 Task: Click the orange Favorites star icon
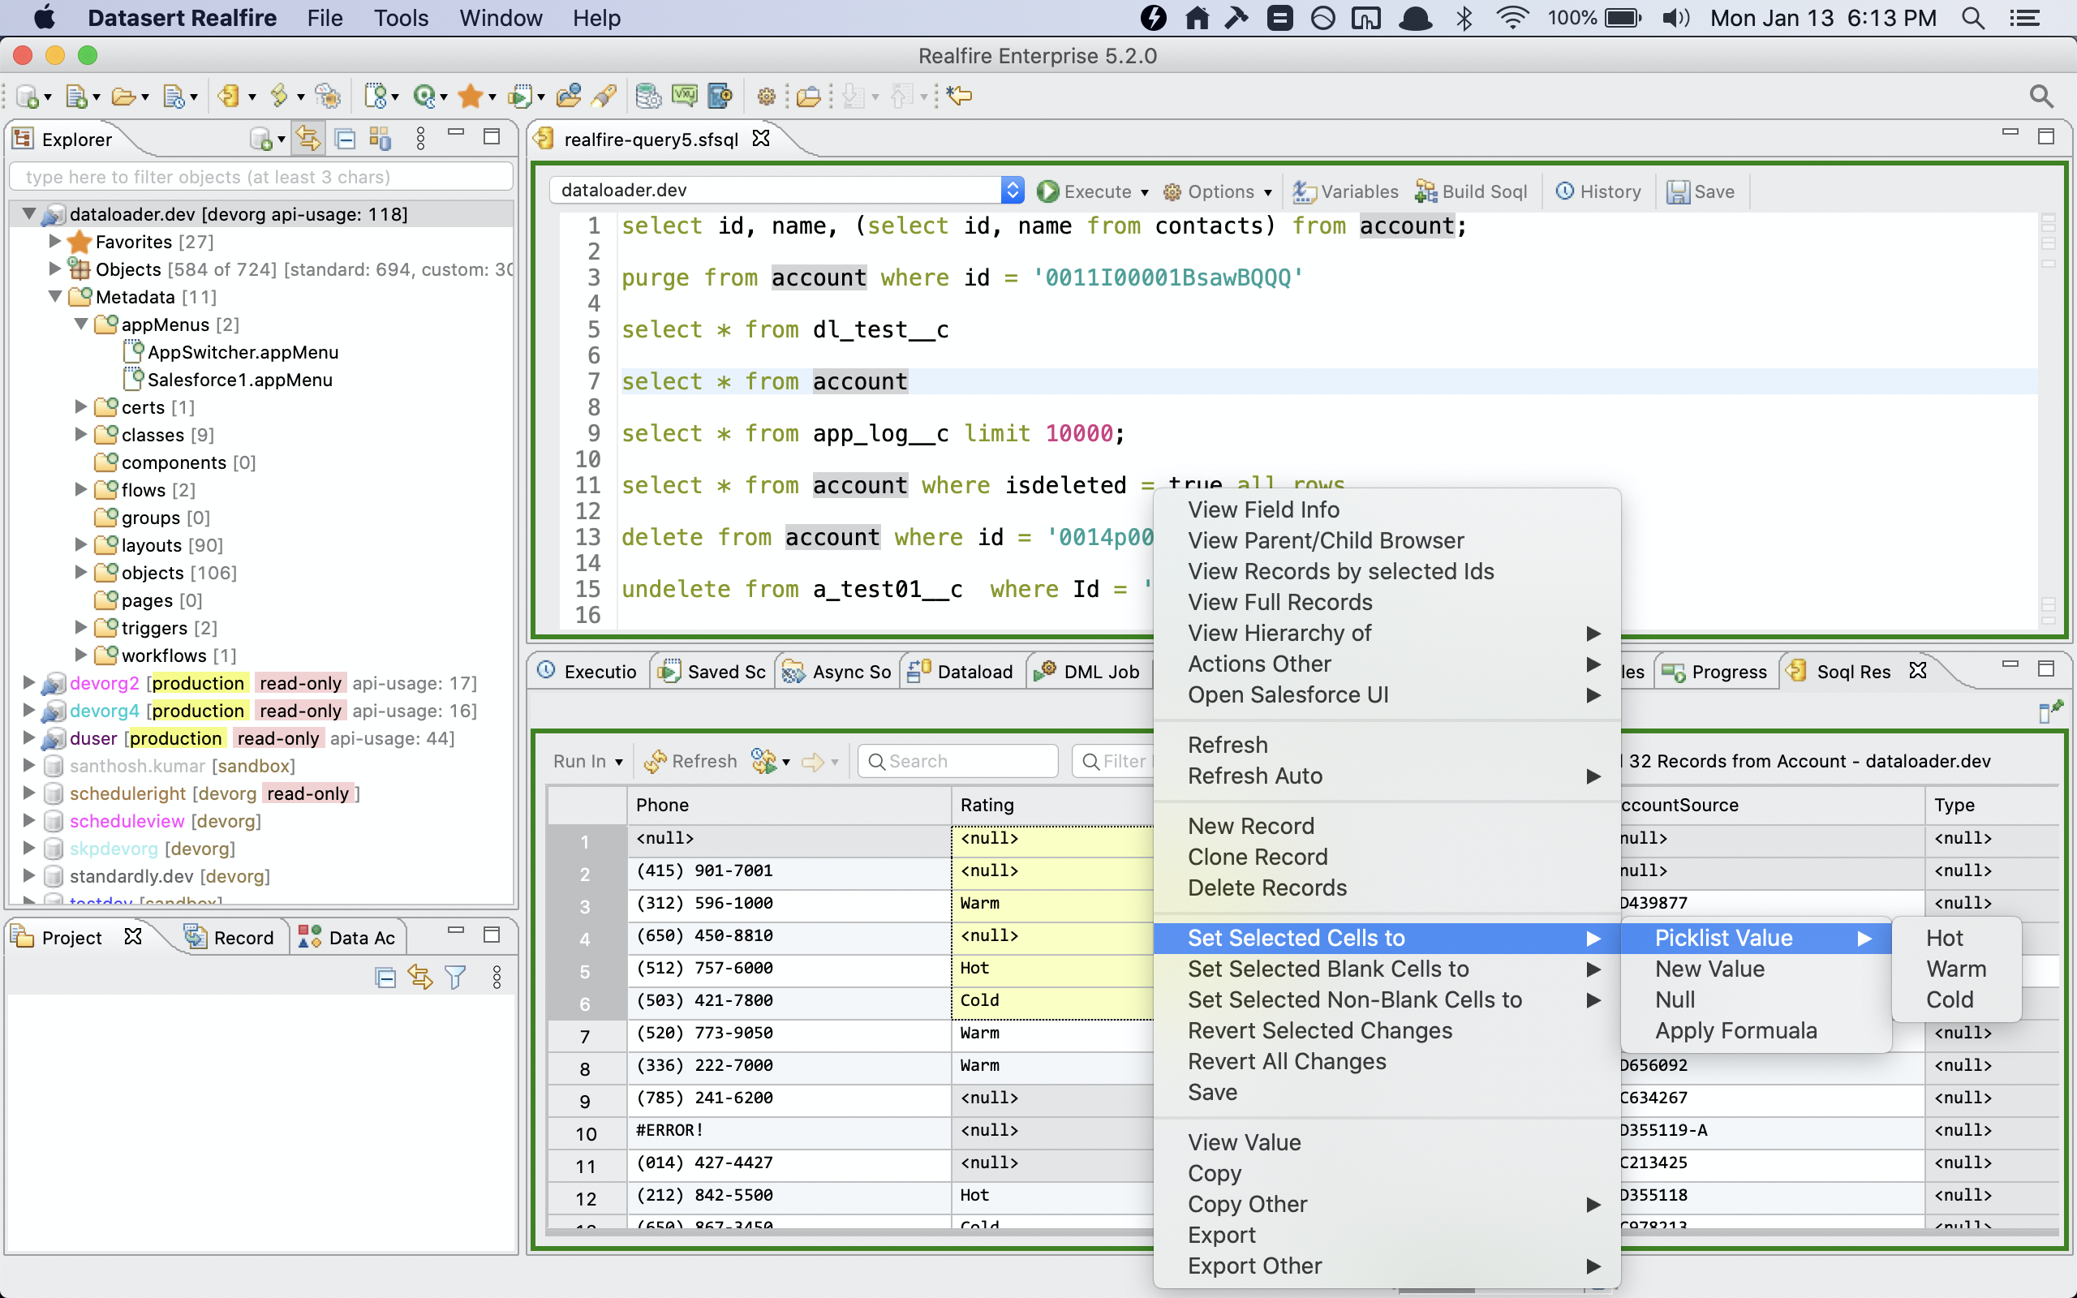coord(471,97)
